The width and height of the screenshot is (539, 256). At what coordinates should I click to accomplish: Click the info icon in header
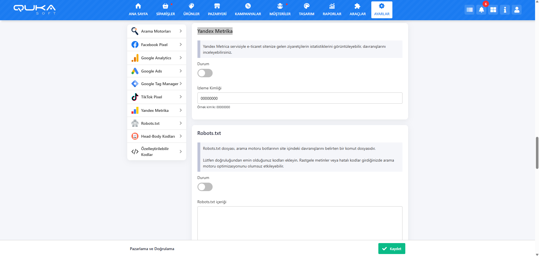coord(505,10)
